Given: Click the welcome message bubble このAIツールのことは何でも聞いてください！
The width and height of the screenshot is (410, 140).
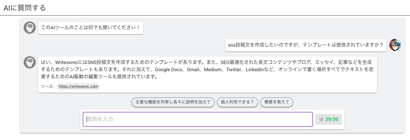Looking at the screenshot, I should [x=91, y=28].
